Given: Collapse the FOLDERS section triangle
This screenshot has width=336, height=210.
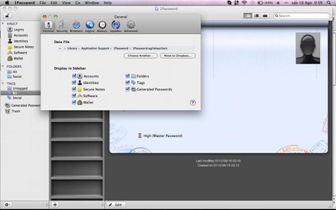Looking at the screenshot, I should (x=3, y=66).
